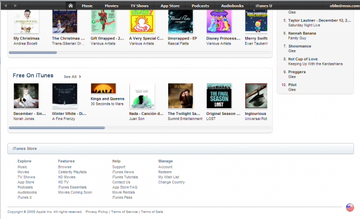Open the iTunes Pass link
This screenshot has width=360, height=219.
point(122,198)
